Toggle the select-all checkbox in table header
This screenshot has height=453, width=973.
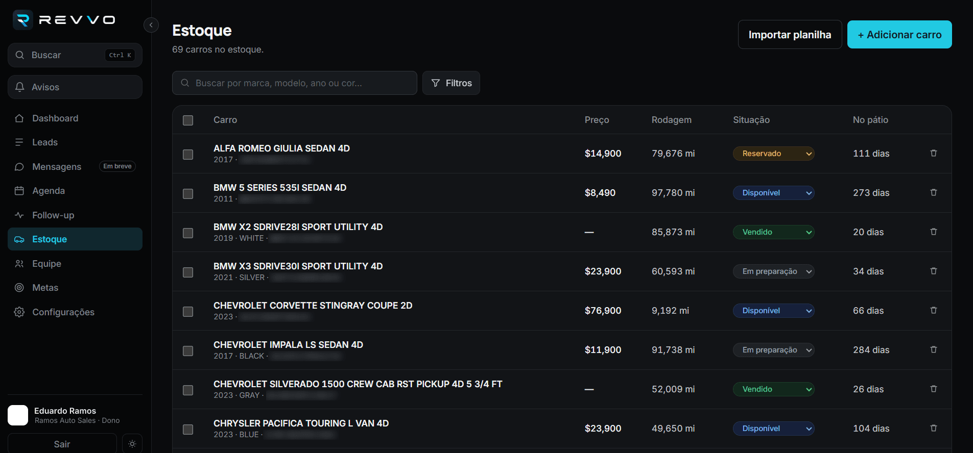(188, 120)
